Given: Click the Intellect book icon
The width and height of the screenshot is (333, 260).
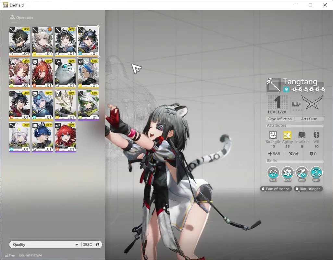Looking at the screenshot, I should 302,135.
